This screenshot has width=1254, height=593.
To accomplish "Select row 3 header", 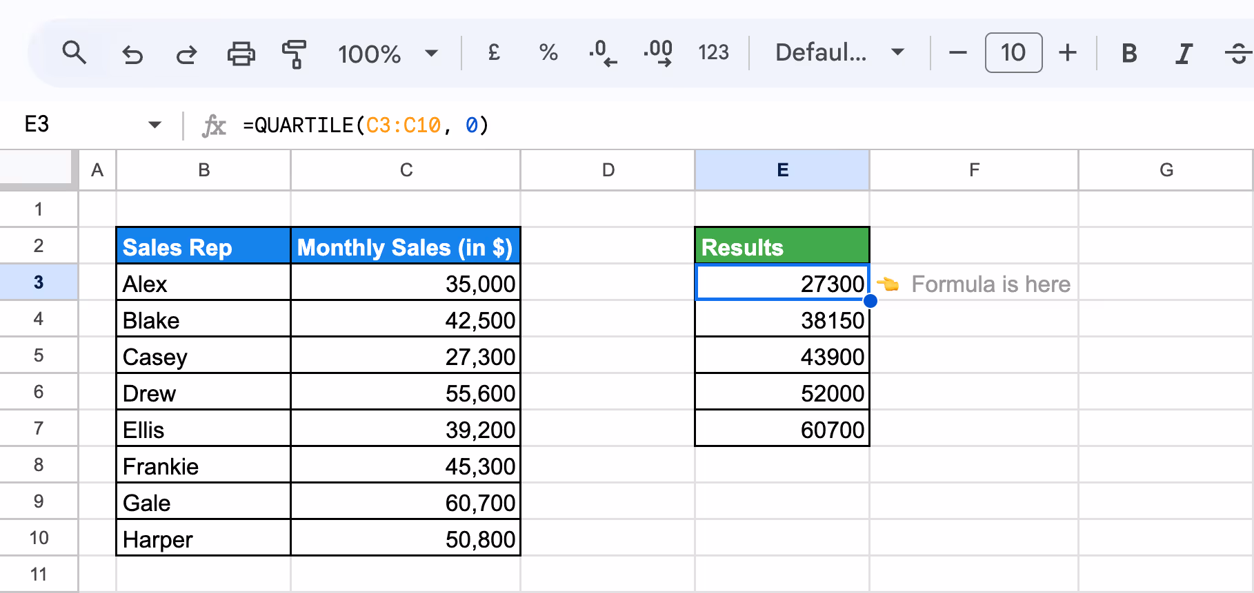I will coord(39,282).
